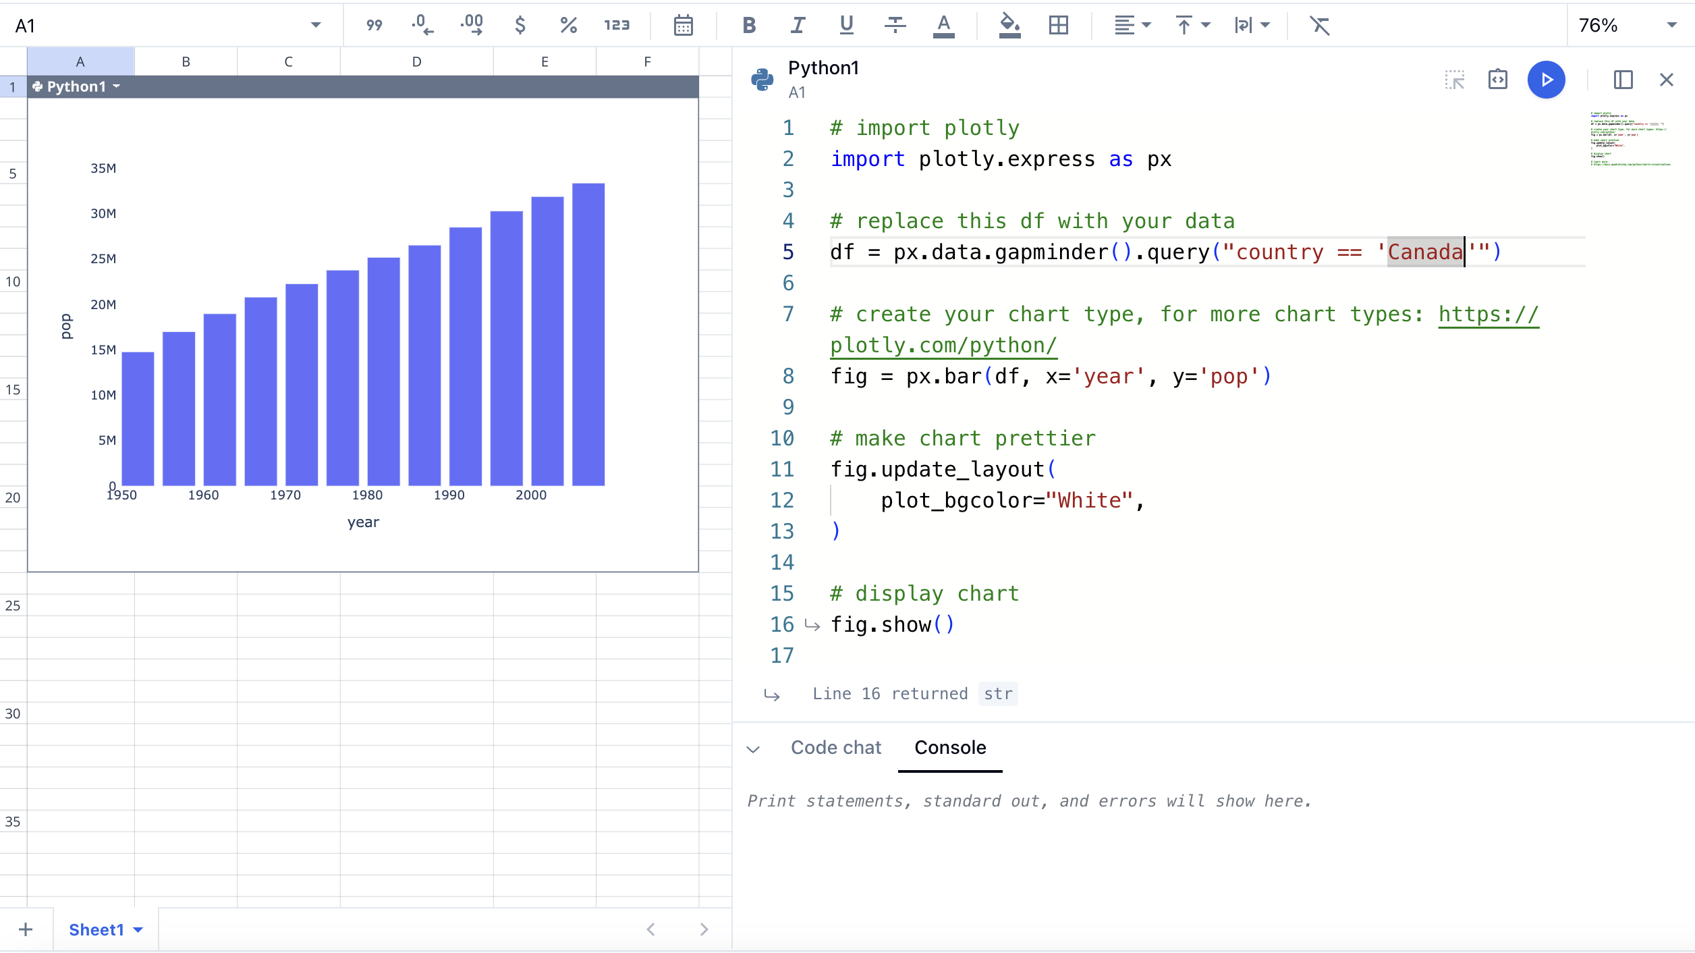Open the date time format calendar icon

[x=683, y=26]
